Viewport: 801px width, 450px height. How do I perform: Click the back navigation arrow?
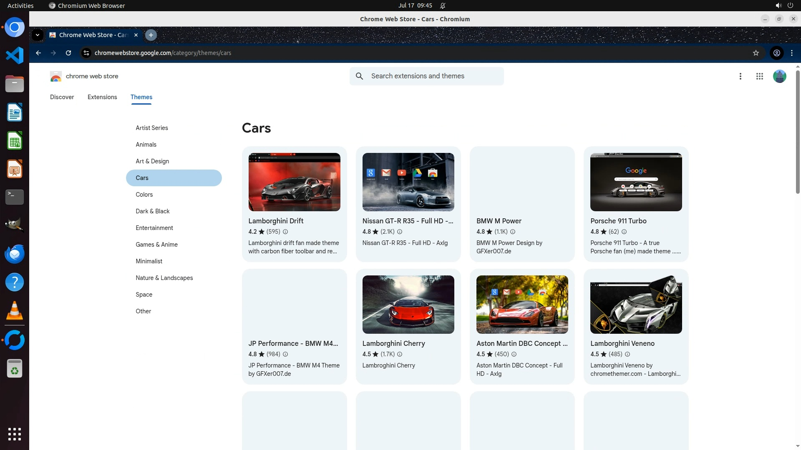coord(38,53)
